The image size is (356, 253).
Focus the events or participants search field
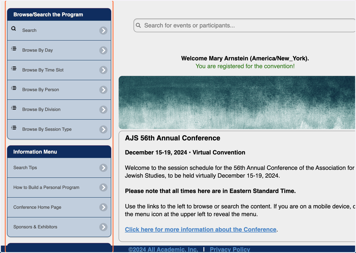[x=245, y=25]
